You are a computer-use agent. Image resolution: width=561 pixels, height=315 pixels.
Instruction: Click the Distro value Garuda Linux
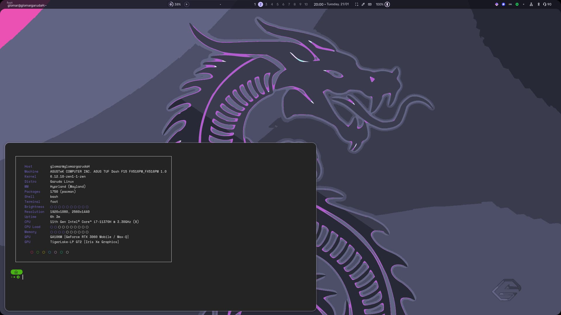tap(62, 181)
